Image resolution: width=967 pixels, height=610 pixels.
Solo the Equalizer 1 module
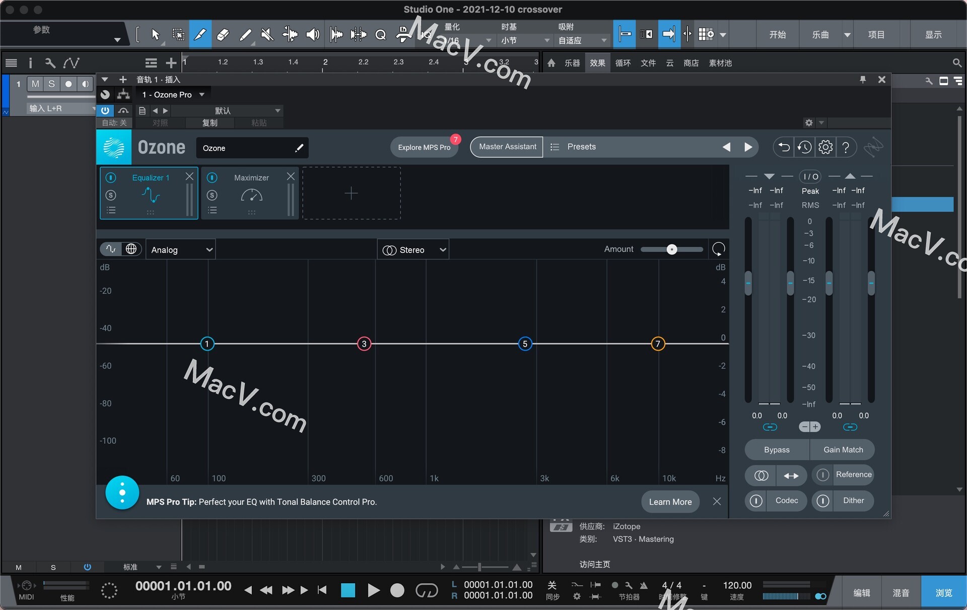pyautogui.click(x=111, y=195)
